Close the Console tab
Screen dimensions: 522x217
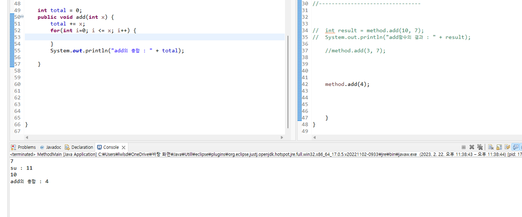point(124,147)
